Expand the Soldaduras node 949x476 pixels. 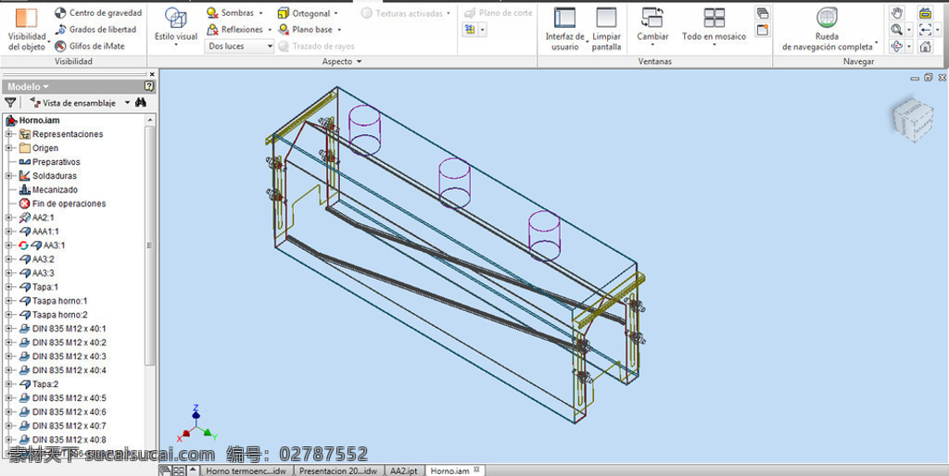(9, 176)
